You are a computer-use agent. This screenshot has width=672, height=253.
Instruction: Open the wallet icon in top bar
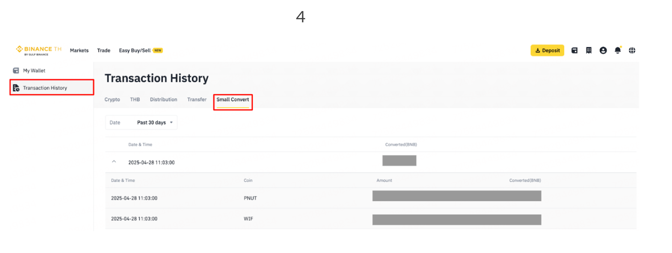point(574,50)
